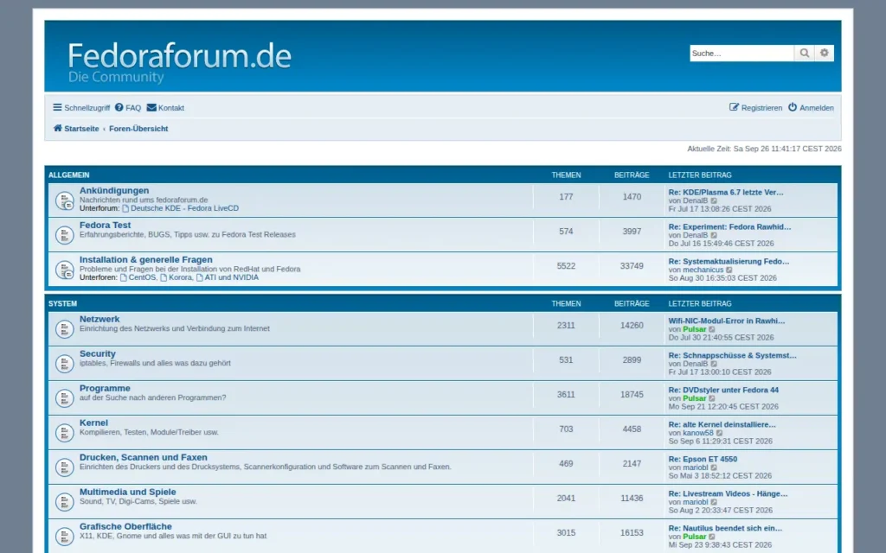Open the Kontakt page
This screenshot has height=553, width=886.
(165, 108)
